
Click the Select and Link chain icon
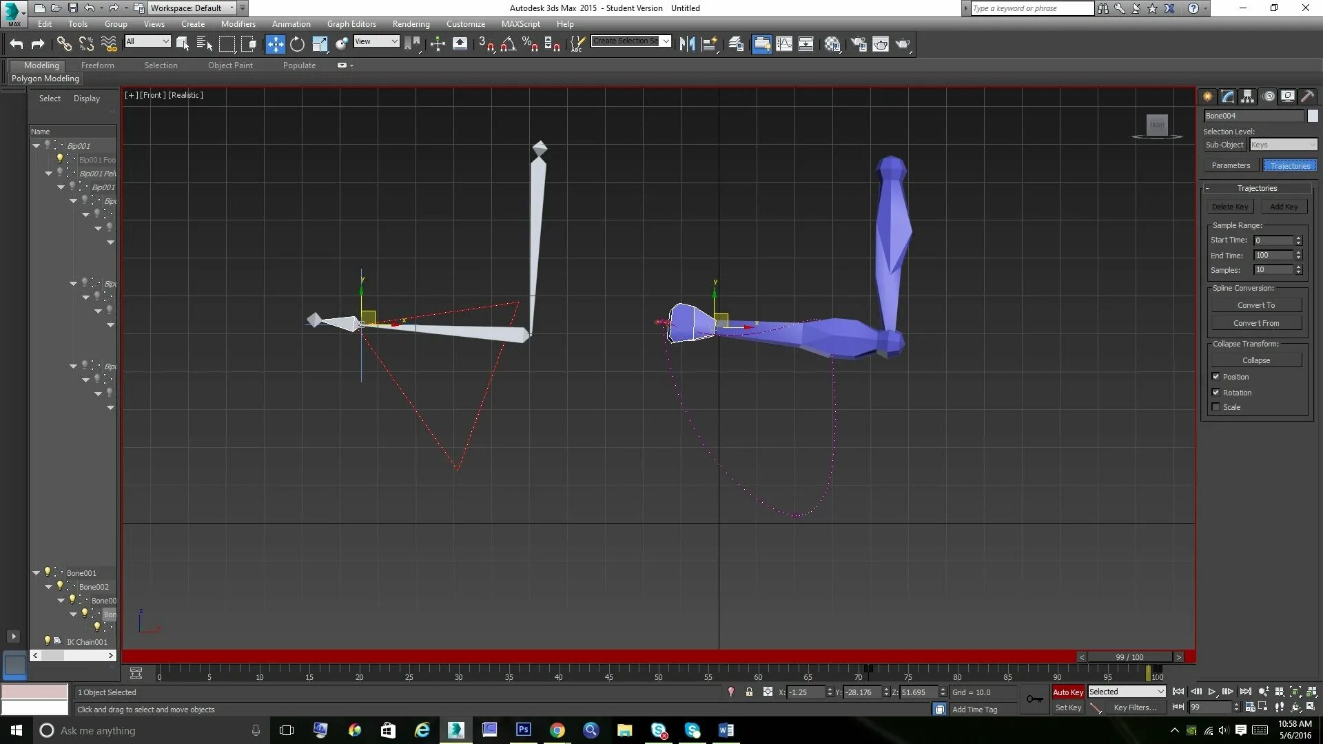click(x=64, y=44)
